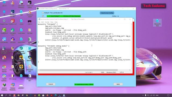Click the volume speaker icon in the system tray

coord(154,95)
